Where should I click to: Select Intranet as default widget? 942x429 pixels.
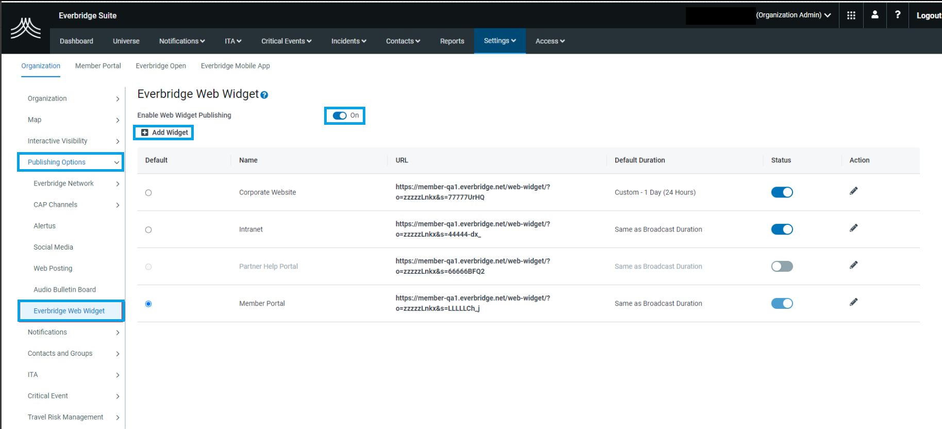(x=148, y=230)
